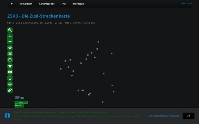Click the chain link permalink tool
The image size is (199, 124).
pyautogui.click(x=10, y=90)
